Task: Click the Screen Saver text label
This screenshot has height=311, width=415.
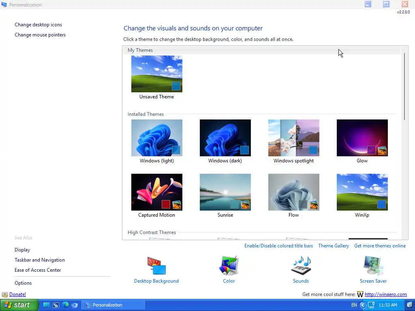Action: coord(373,281)
